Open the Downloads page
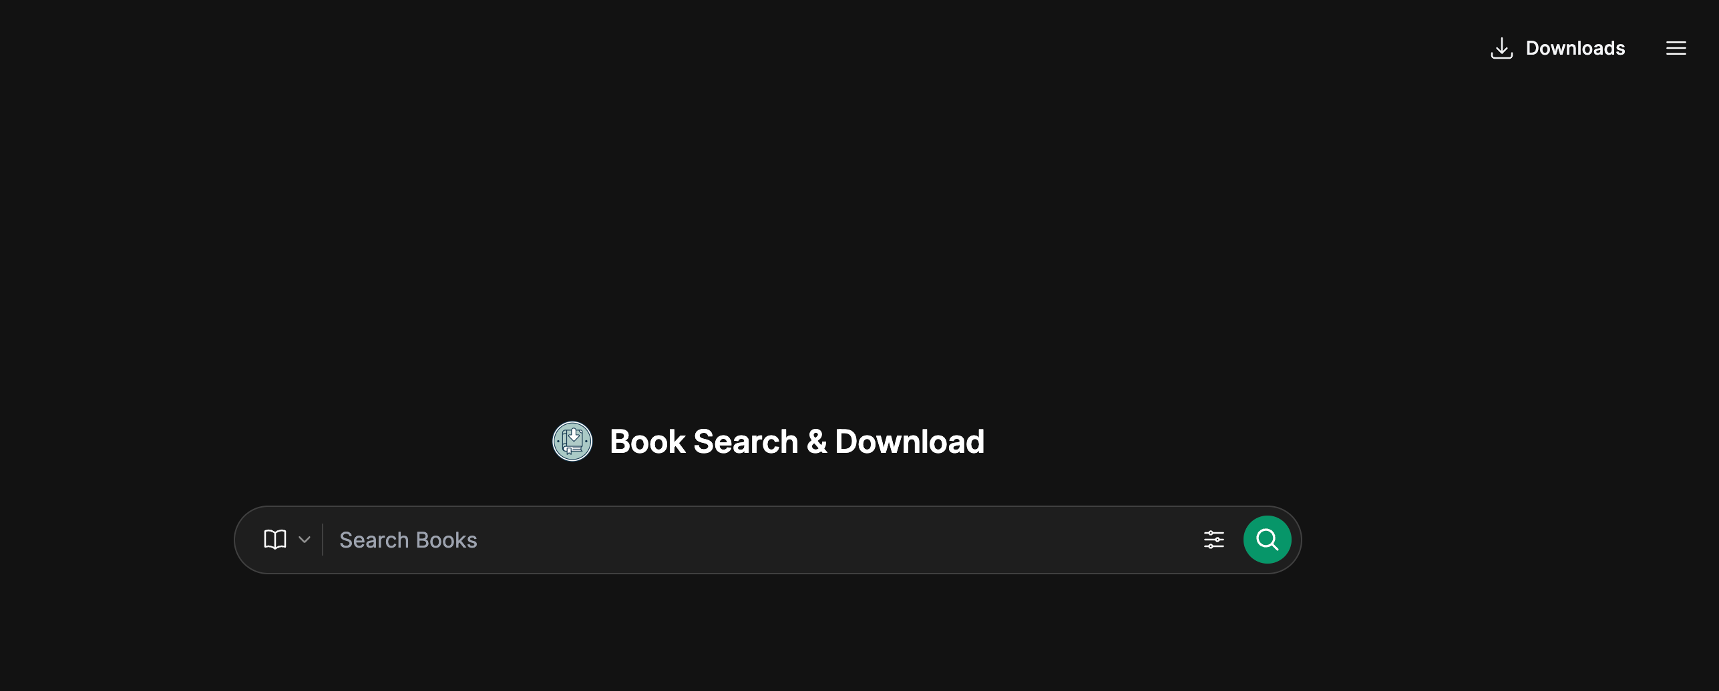 tap(1557, 48)
